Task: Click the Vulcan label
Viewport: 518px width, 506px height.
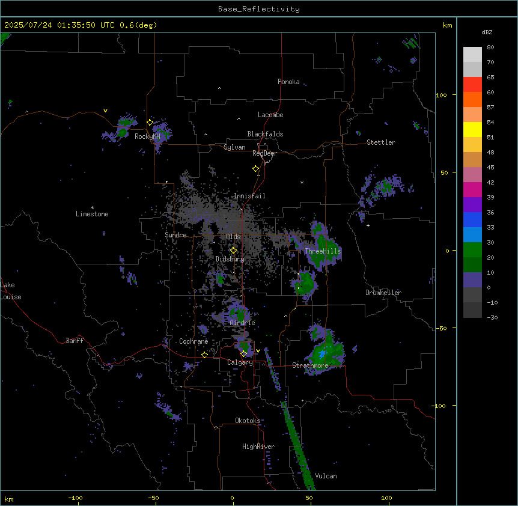Action: (x=326, y=476)
